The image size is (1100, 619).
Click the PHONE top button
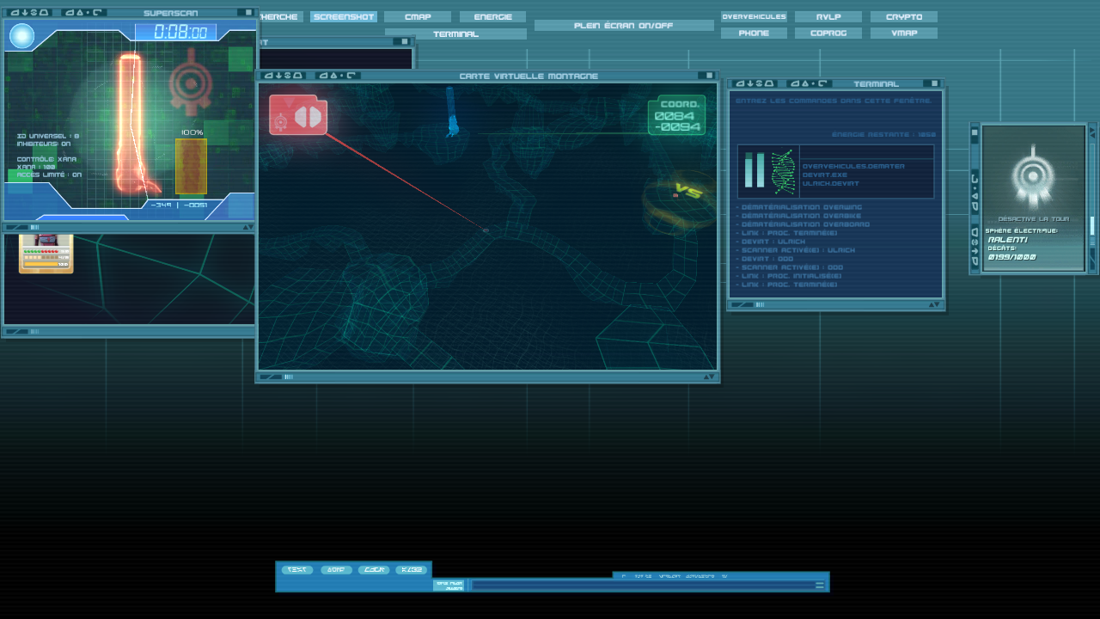pyautogui.click(x=754, y=34)
